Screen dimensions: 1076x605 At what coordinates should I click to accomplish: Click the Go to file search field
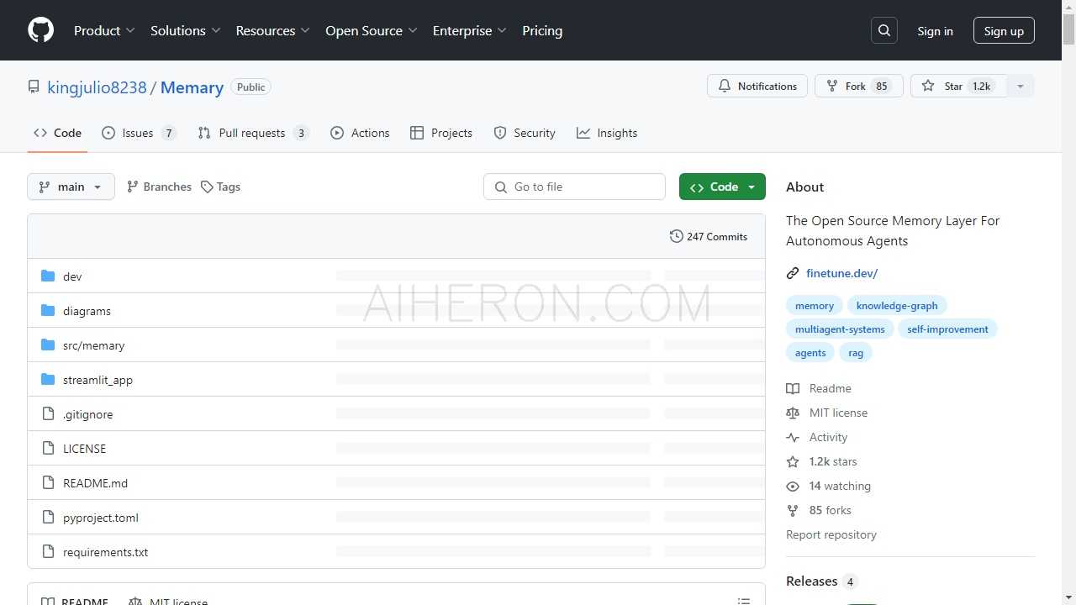tap(574, 187)
